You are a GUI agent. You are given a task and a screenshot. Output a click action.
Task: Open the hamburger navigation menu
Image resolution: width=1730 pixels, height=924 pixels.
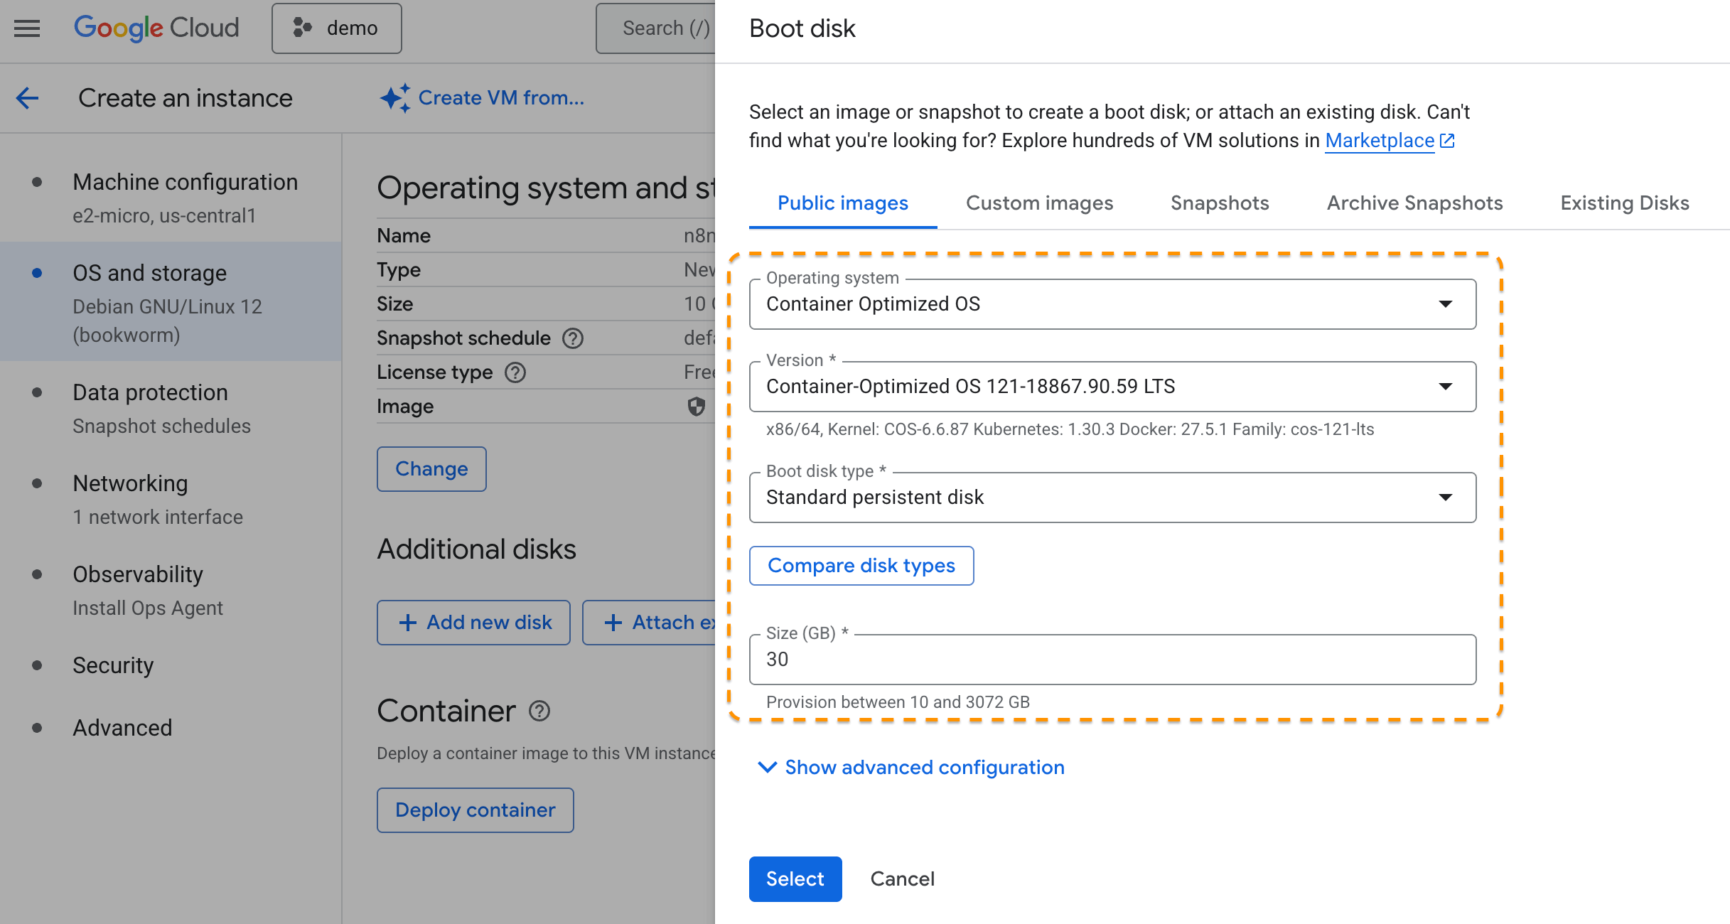[27, 28]
